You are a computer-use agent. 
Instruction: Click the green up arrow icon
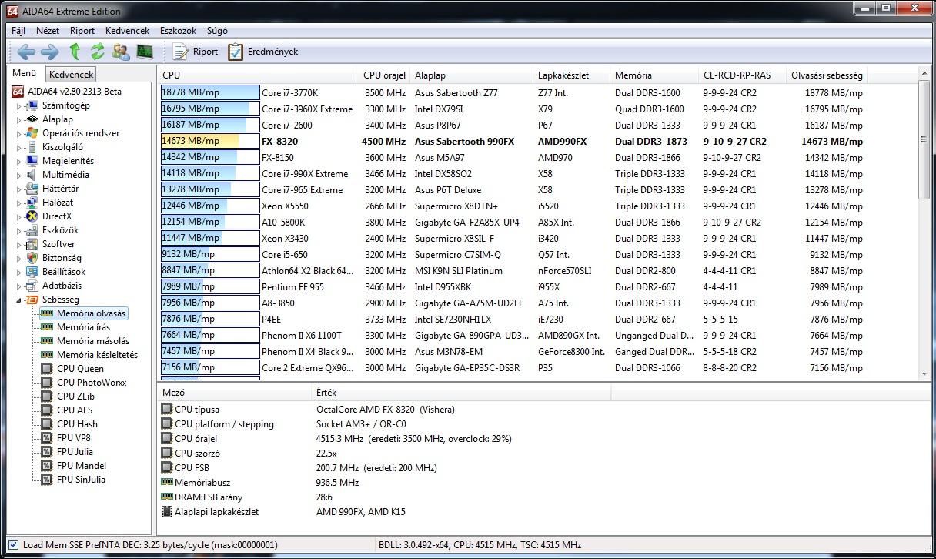click(x=75, y=52)
